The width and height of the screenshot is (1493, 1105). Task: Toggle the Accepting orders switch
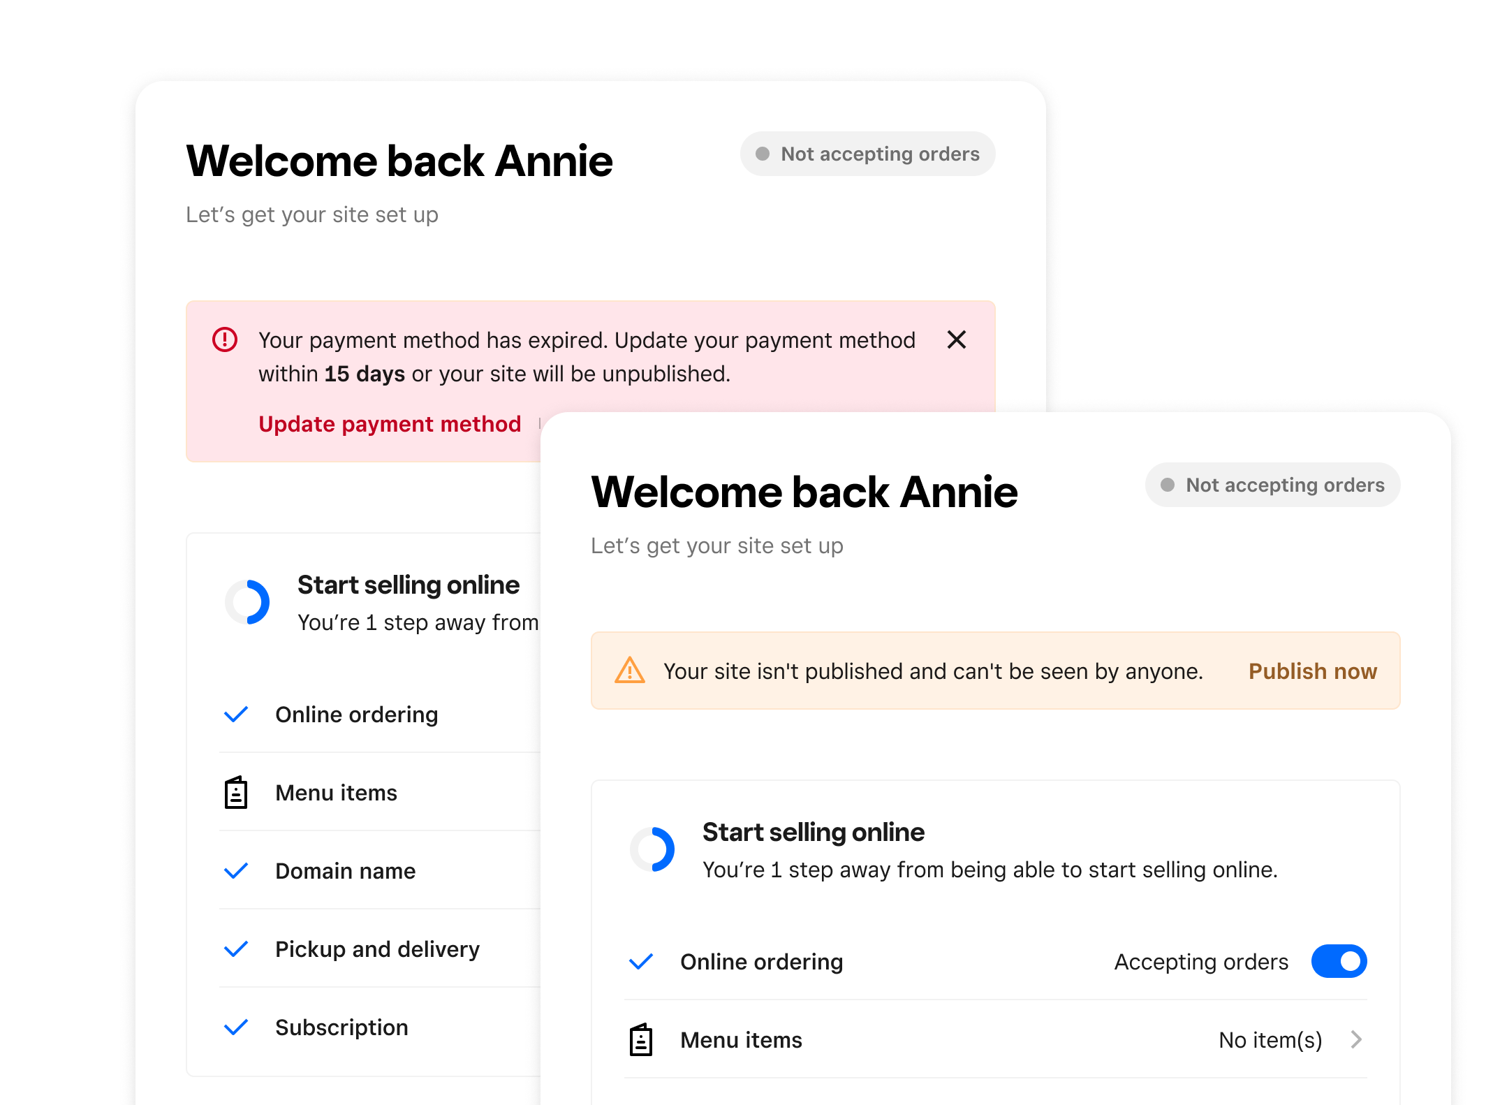[1338, 962]
